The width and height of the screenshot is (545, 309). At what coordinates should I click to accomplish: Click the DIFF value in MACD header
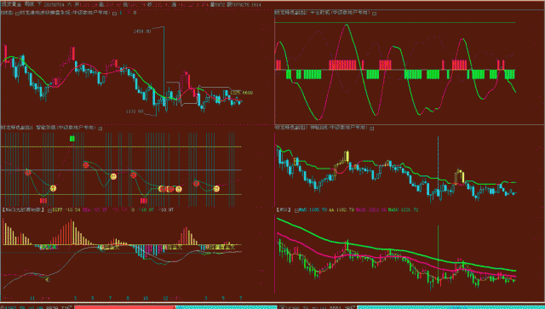point(66,210)
